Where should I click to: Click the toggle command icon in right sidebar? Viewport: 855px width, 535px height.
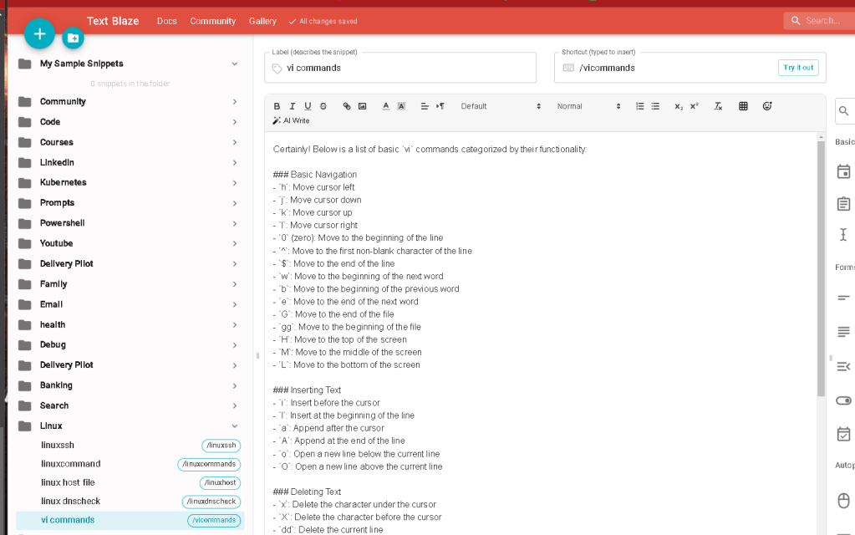point(843,401)
